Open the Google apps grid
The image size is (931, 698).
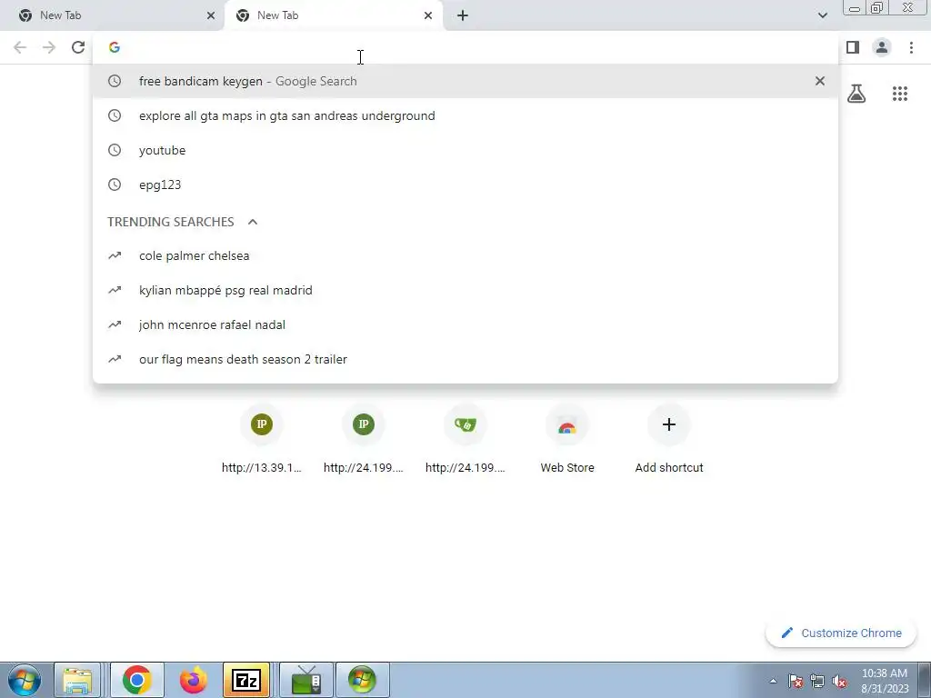click(900, 94)
